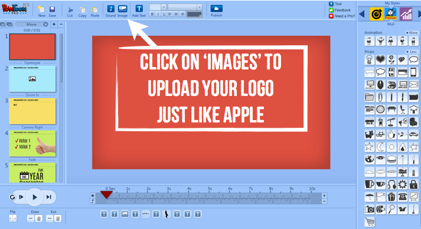
Task: Click the text color swatch
Action: point(194,14)
